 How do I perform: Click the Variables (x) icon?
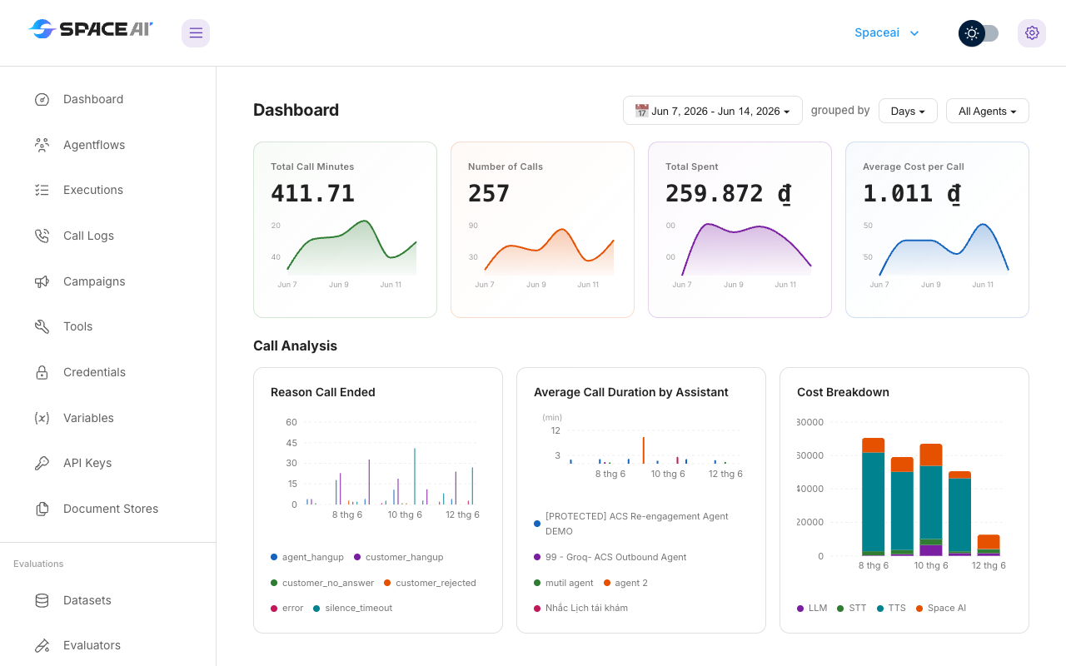[42, 418]
